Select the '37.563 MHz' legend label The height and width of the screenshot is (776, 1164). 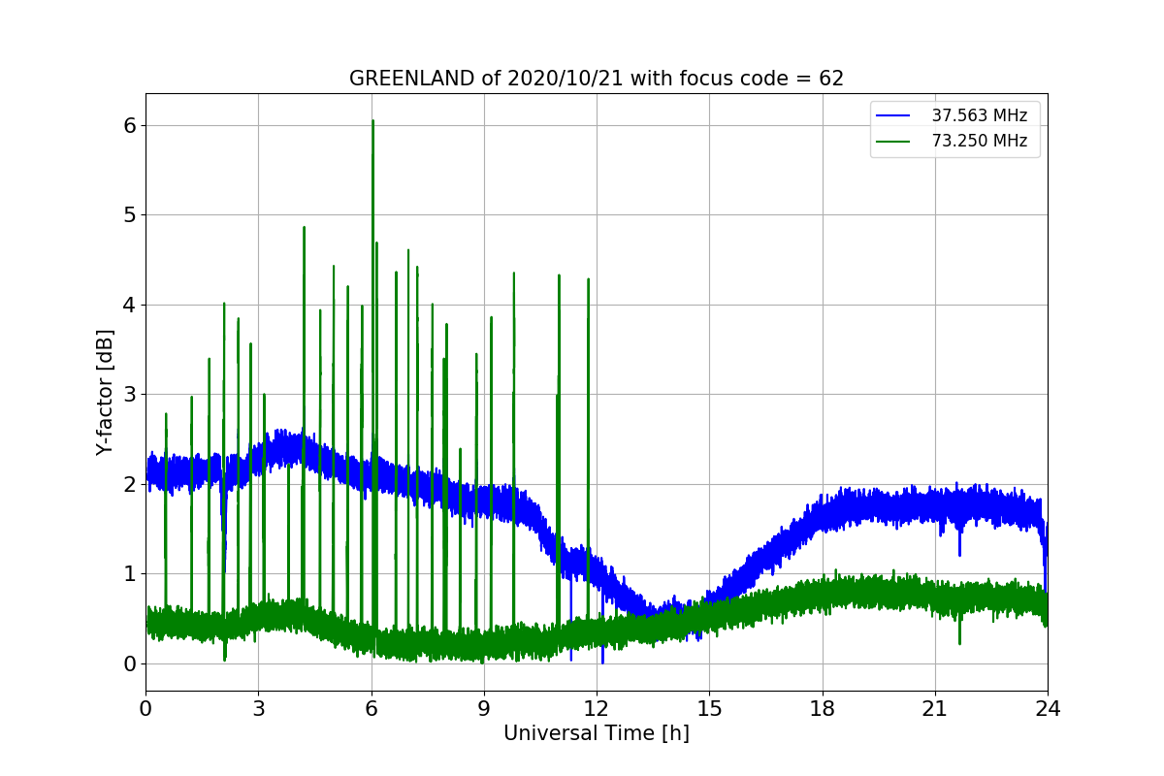pos(980,115)
